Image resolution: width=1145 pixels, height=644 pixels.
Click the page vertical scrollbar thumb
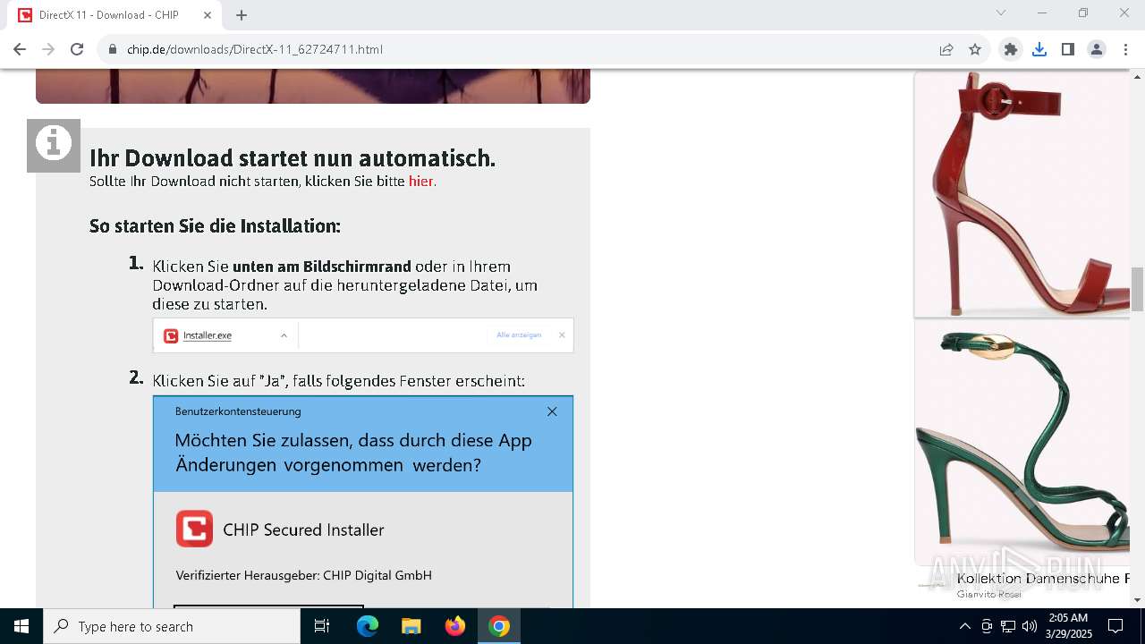1137,289
